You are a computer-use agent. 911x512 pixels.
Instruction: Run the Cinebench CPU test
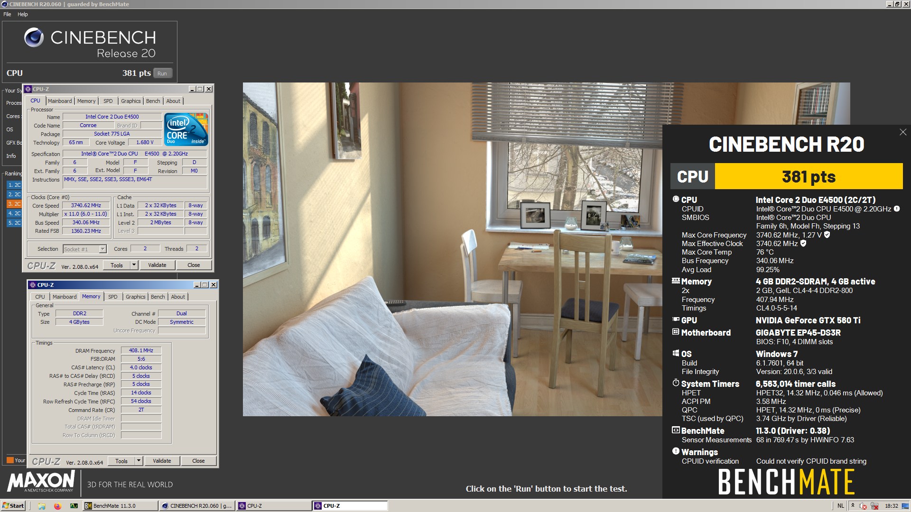tap(162, 73)
